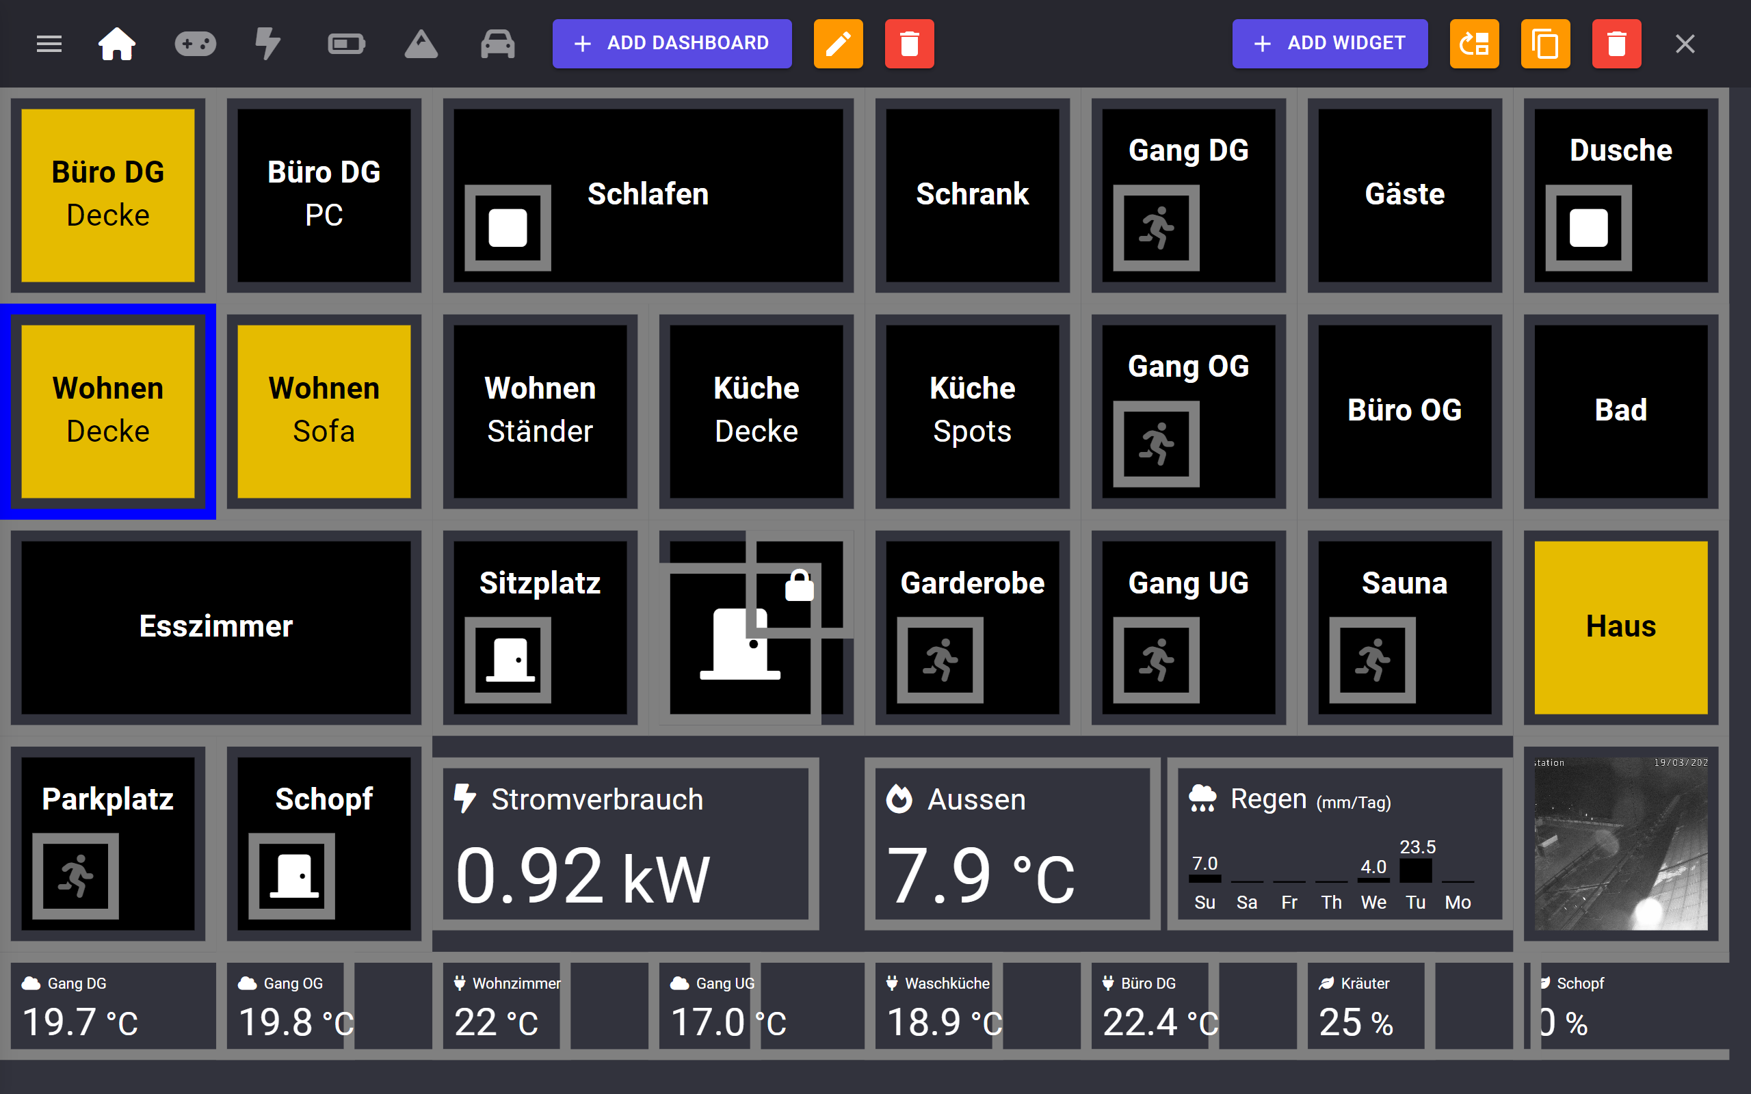Delete dashboard with red trash icon beside pencil

pyautogui.click(x=910, y=43)
